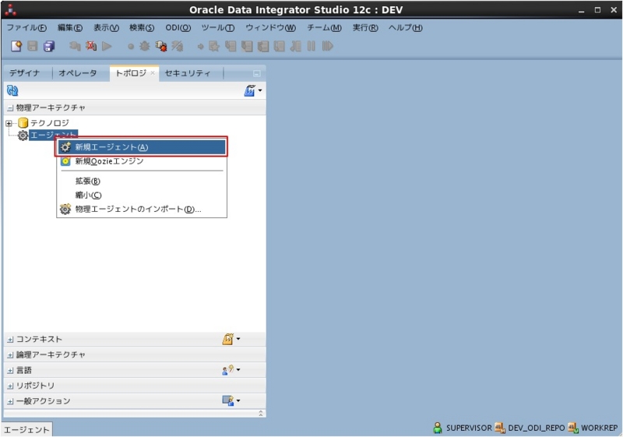Expand the 論理アーキテクチャ section
Image resolution: width=623 pixels, height=437 pixels.
[x=10, y=355]
